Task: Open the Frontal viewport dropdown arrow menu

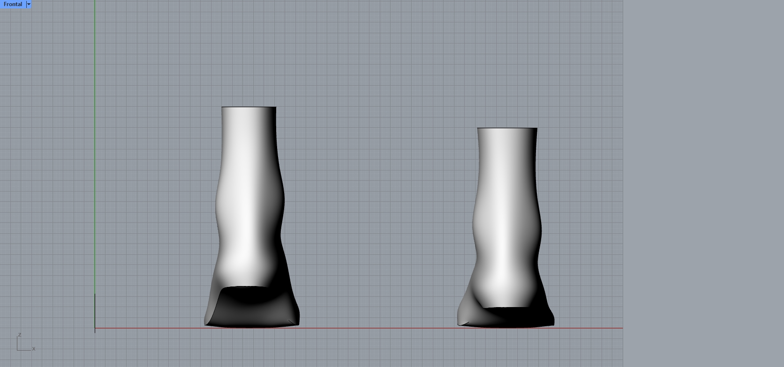Action: click(29, 4)
